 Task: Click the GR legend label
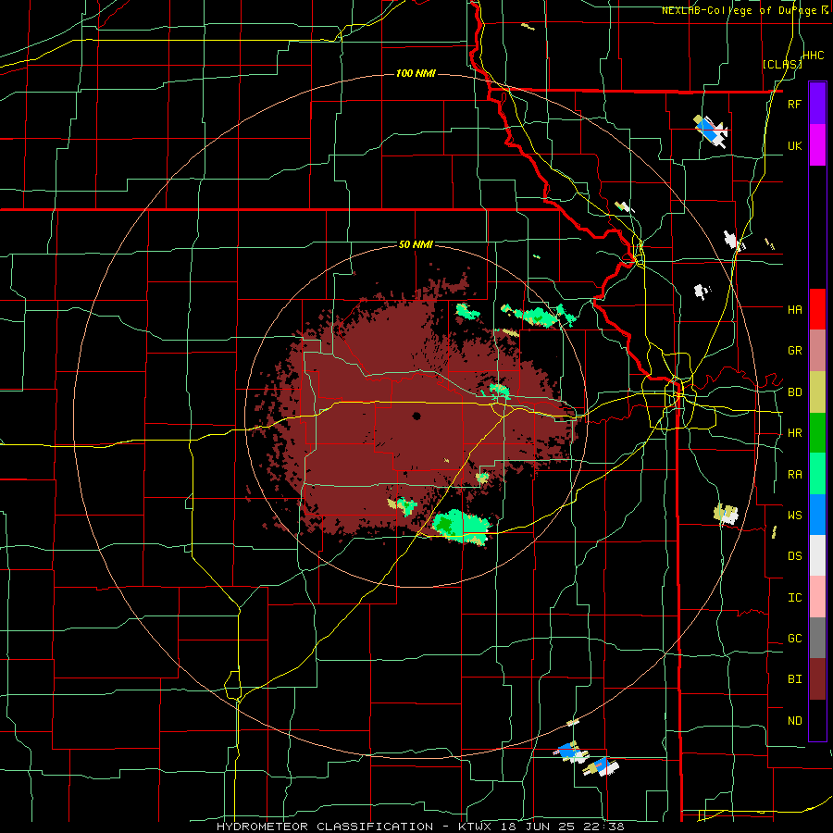(x=794, y=351)
